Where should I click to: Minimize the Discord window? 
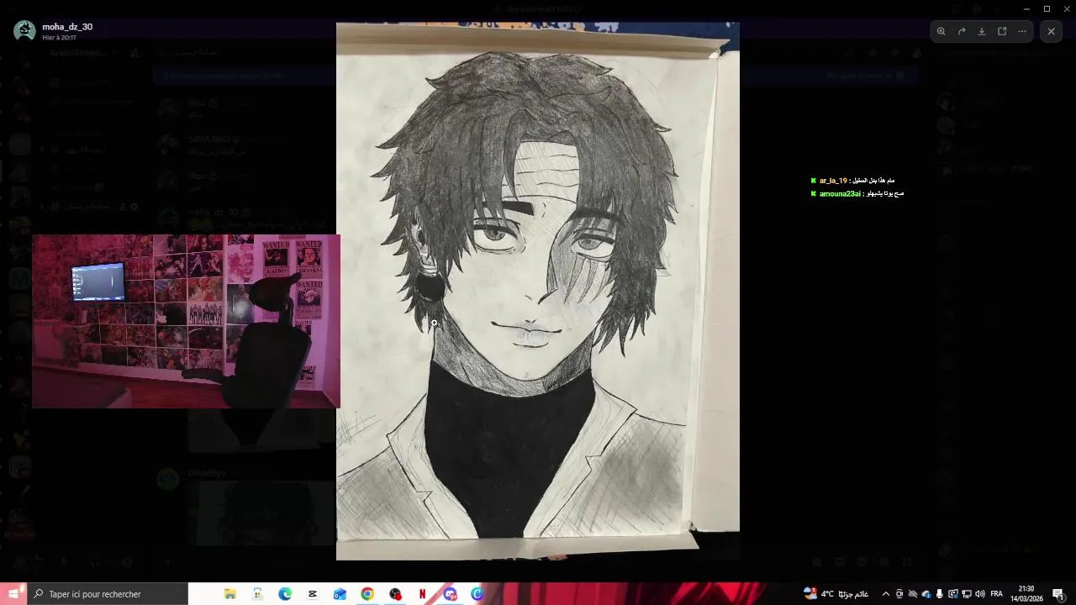1026,8
